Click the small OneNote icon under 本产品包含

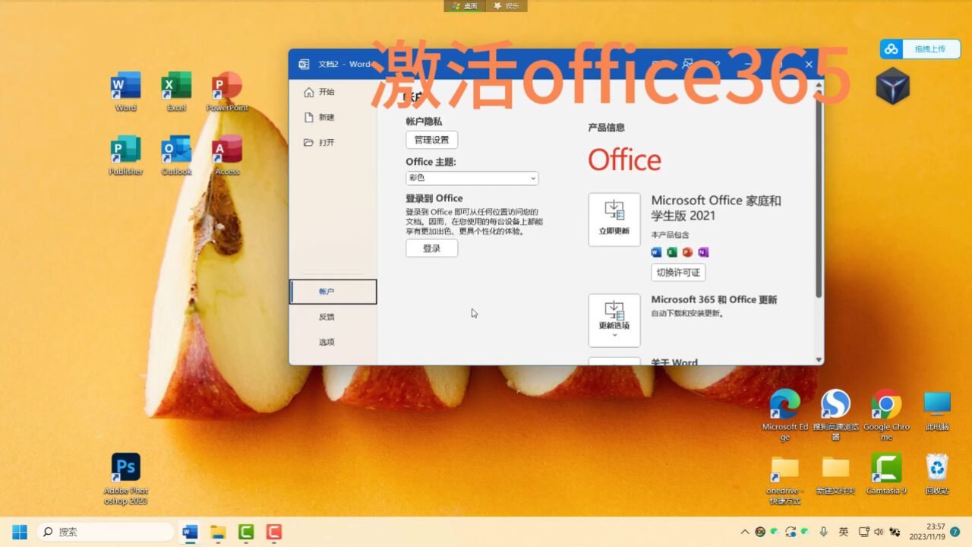pos(703,252)
